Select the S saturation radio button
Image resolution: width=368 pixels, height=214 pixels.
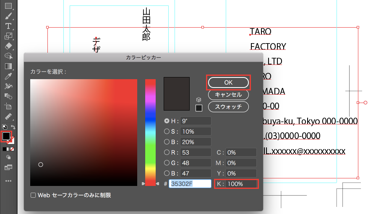(167, 131)
